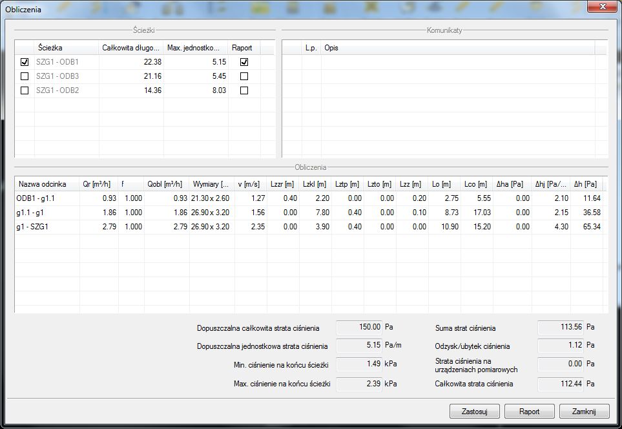Click the Lztp [m] column header
Viewport: 622px width, 429px height.
pos(347,184)
